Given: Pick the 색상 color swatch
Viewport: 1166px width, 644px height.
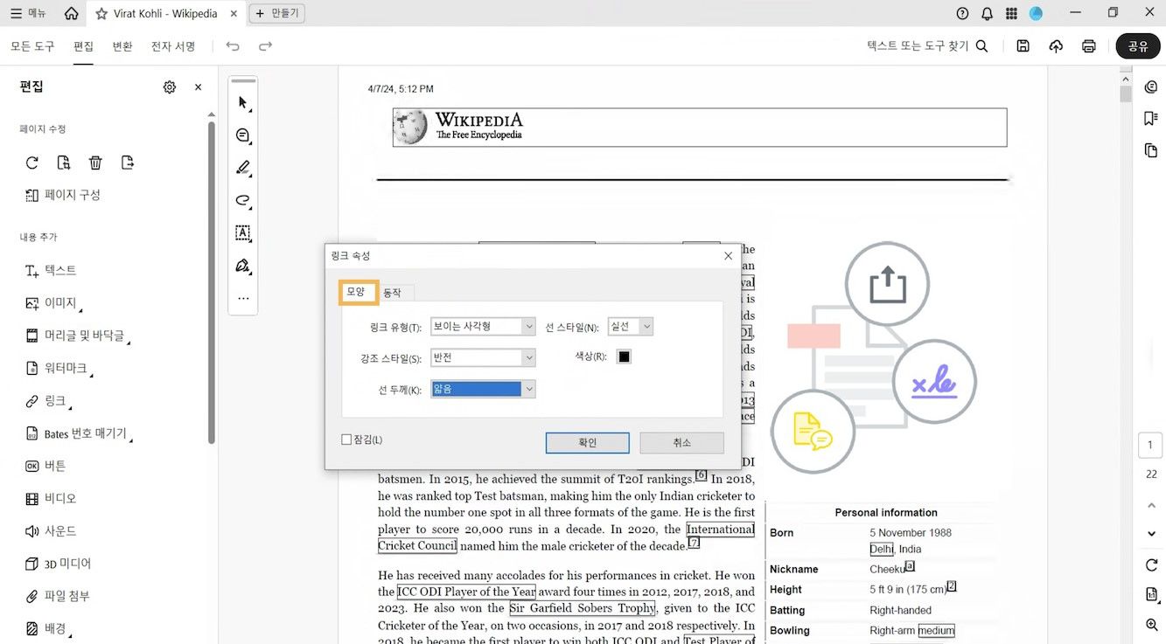Looking at the screenshot, I should click(624, 357).
